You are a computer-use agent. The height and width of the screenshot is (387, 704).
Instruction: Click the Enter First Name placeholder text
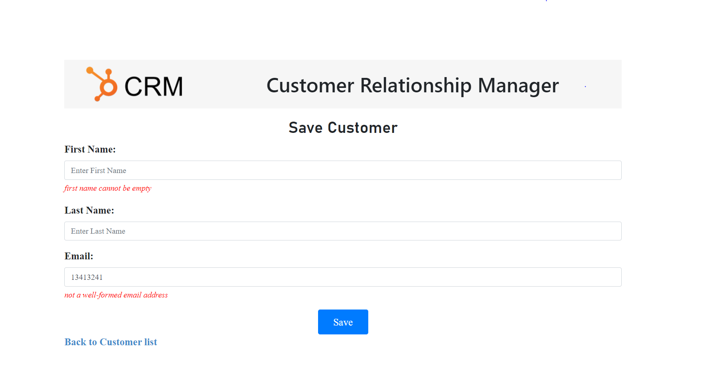click(98, 170)
